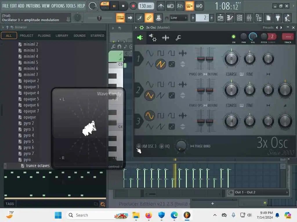Viewport: 297px width, 222px height.
Task: Toggle the 3x Osc channel ON light
Action: click(x=233, y=37)
